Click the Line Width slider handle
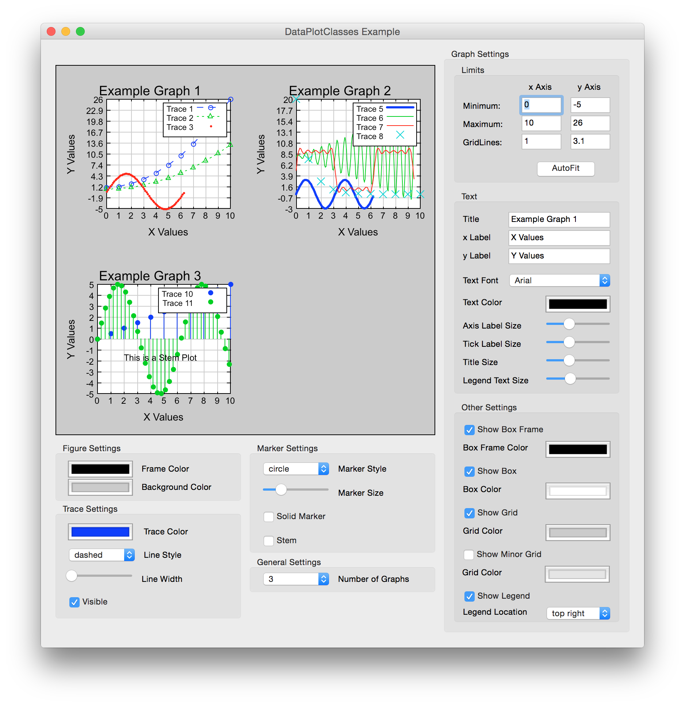This screenshot has width=685, height=706. click(72, 576)
